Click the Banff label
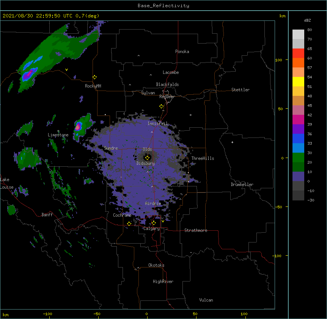Image resolution: width=327 pixels, height=319 pixels. point(47,215)
